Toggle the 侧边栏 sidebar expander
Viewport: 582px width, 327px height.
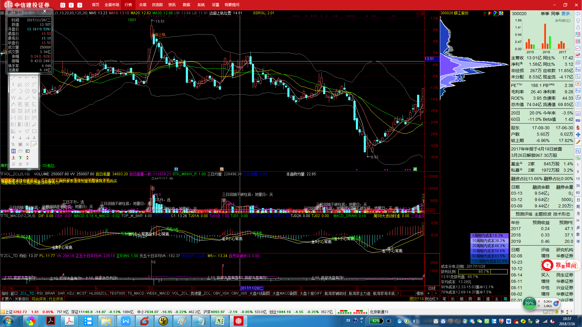pyautogui.click(x=432, y=299)
